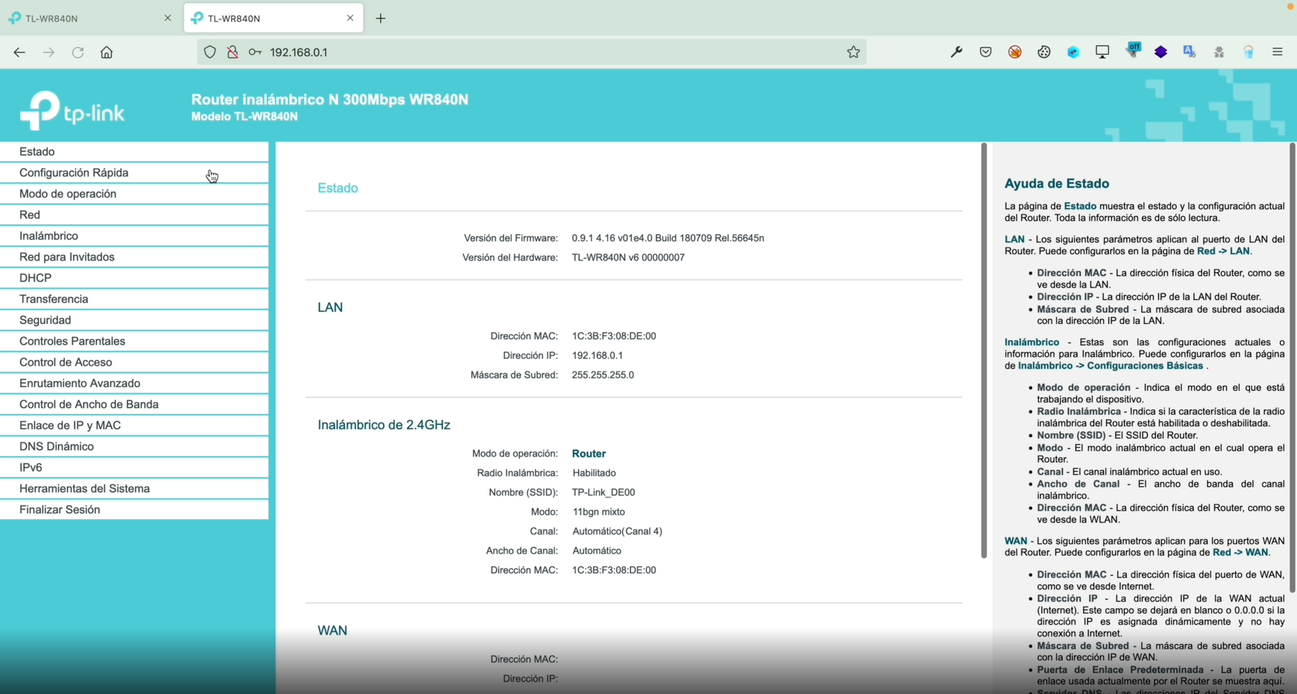
Task: Click the subnet mask 255.255.255.0
Action: point(603,375)
